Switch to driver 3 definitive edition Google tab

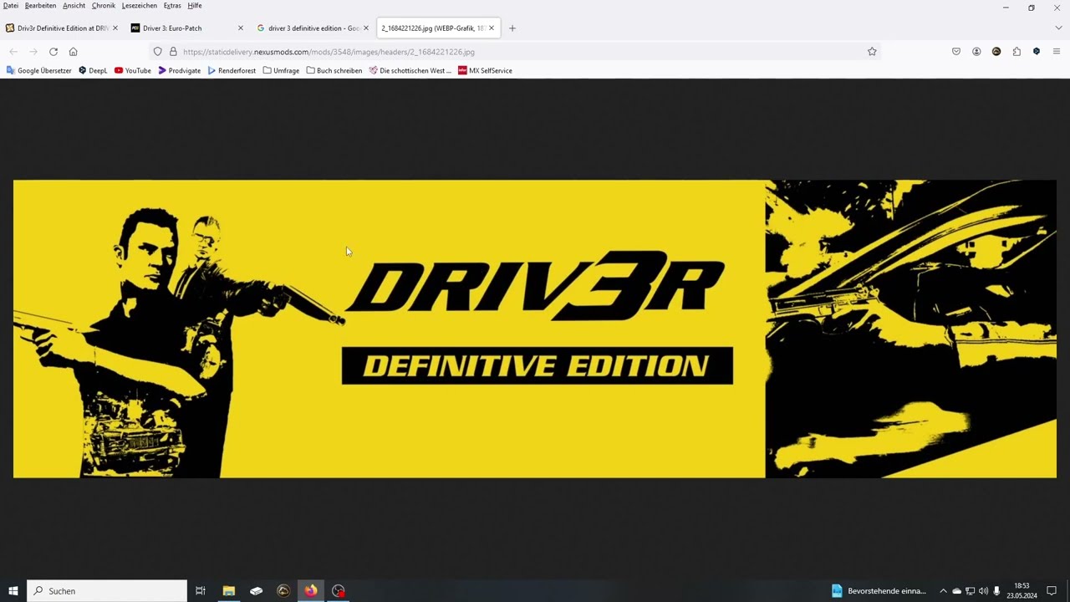tap(313, 28)
